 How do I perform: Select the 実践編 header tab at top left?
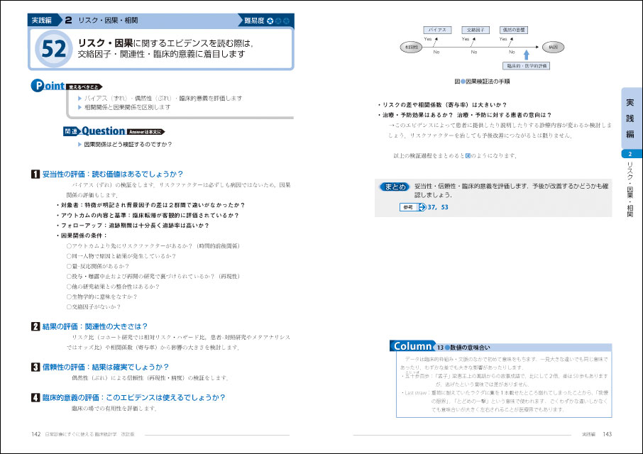(48, 21)
